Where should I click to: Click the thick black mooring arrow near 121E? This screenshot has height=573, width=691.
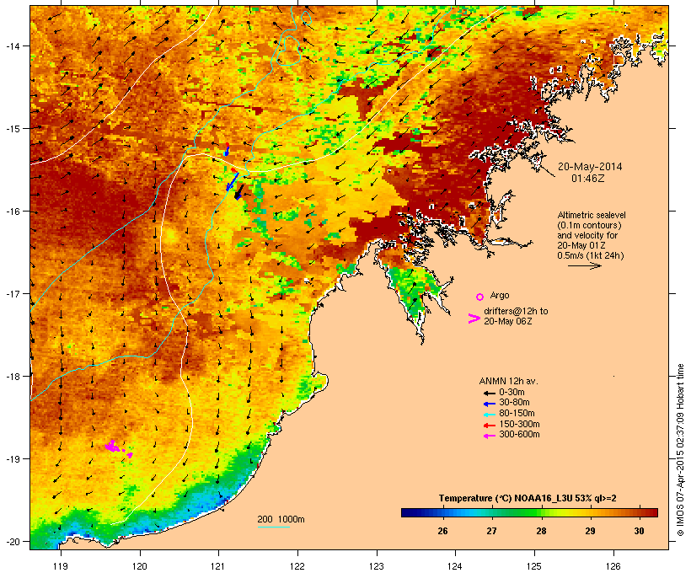[239, 192]
